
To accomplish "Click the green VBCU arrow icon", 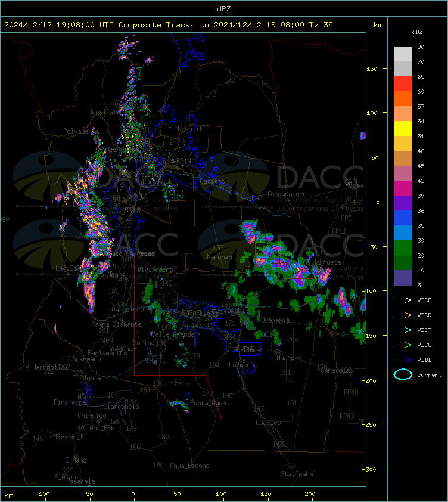I will [403, 345].
